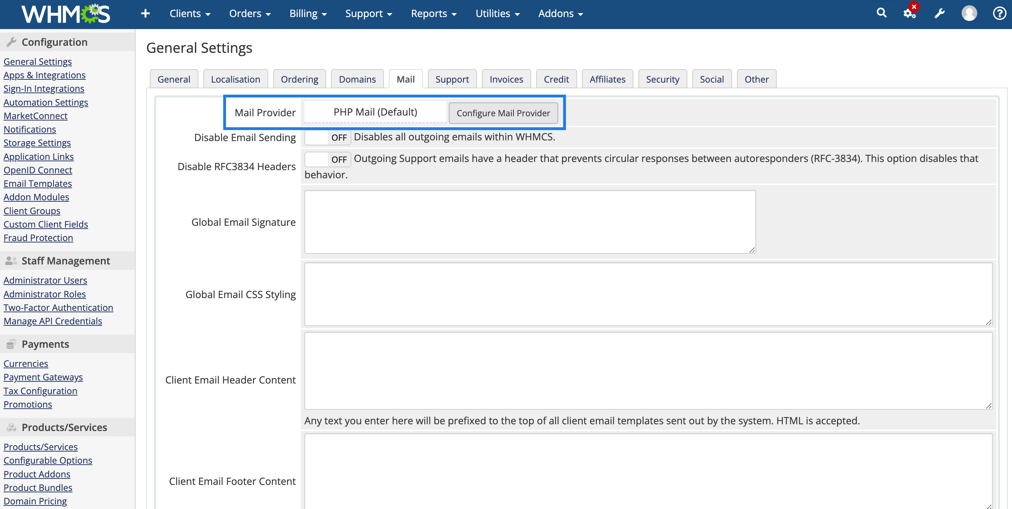1012x509 pixels.
Task: Toggle Disable Email Sending switch
Action: coord(327,138)
